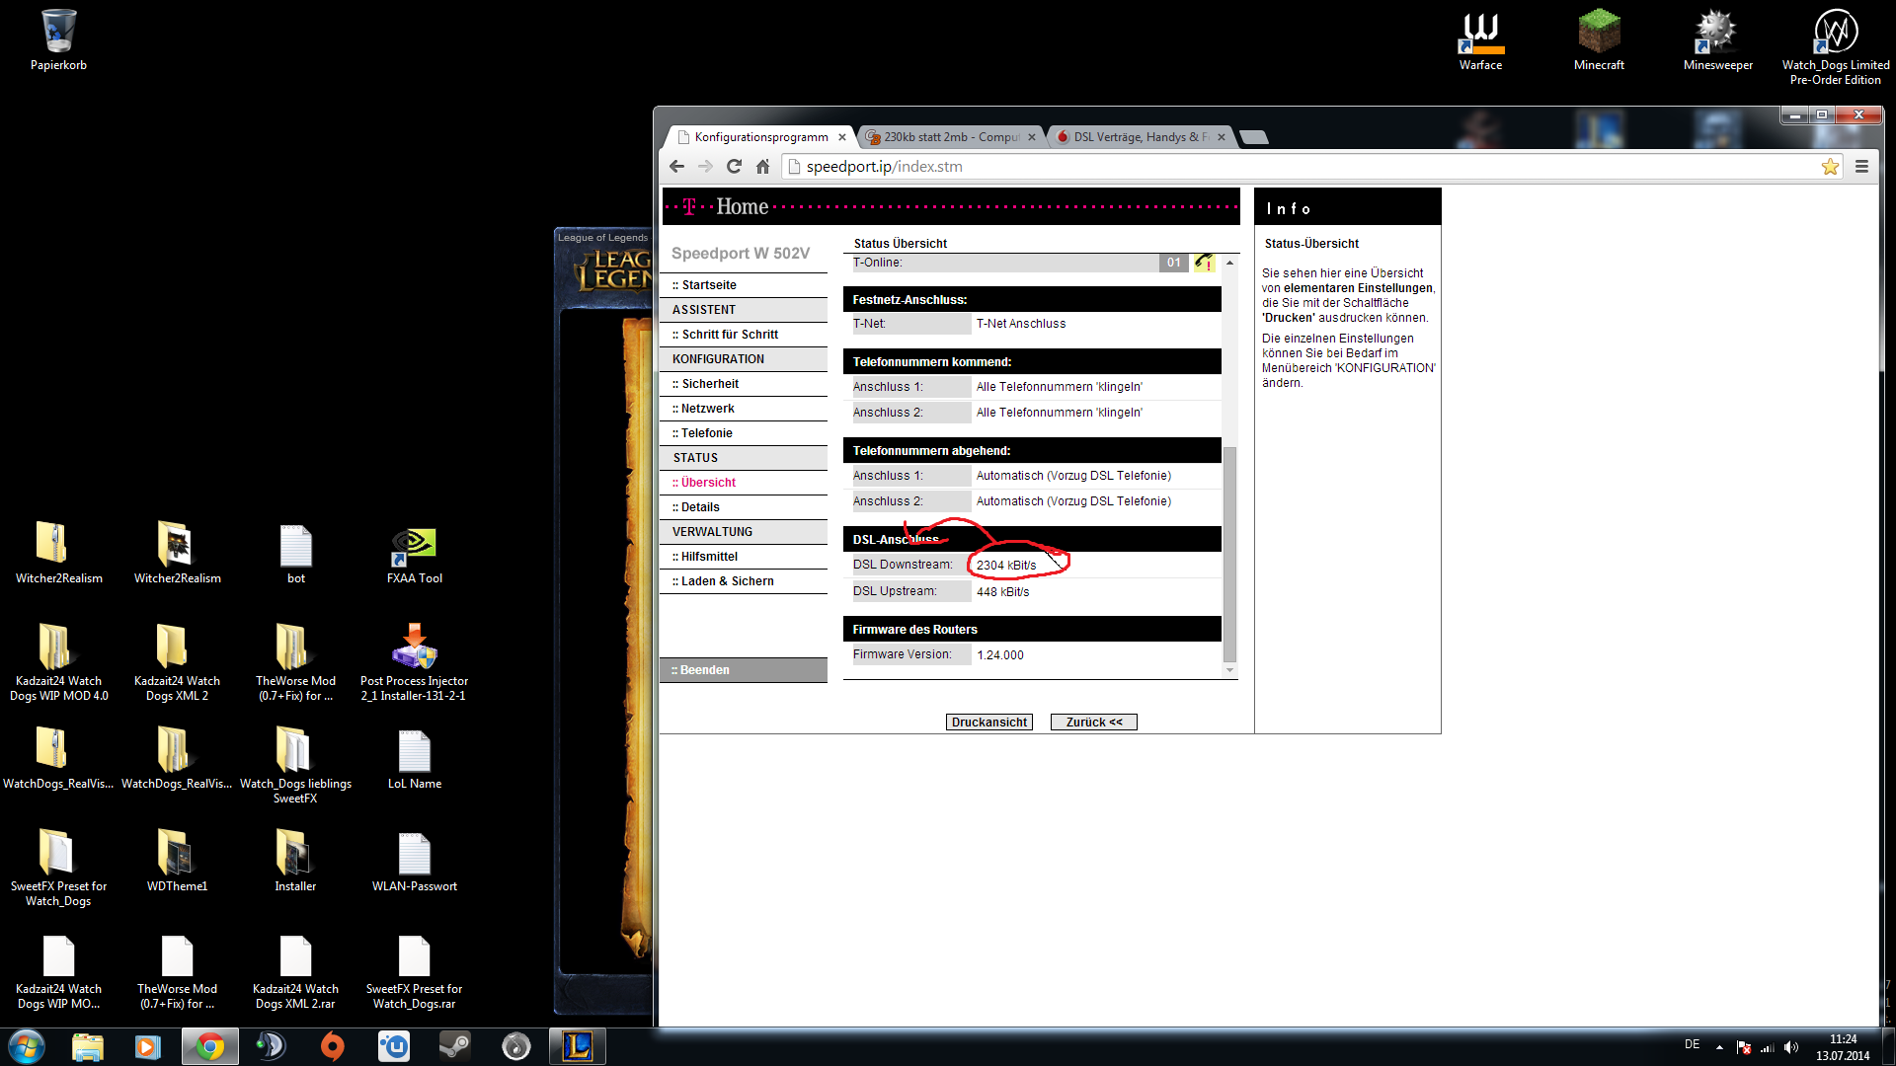The image size is (1896, 1066).
Task: Select SweetFX Preset for Watch_Dogs.rar file
Action: (x=415, y=972)
